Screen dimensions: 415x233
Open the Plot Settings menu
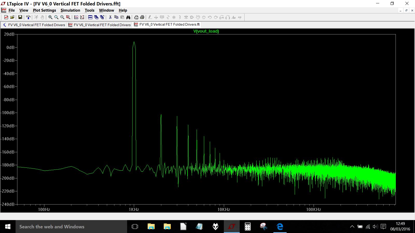(x=44, y=10)
